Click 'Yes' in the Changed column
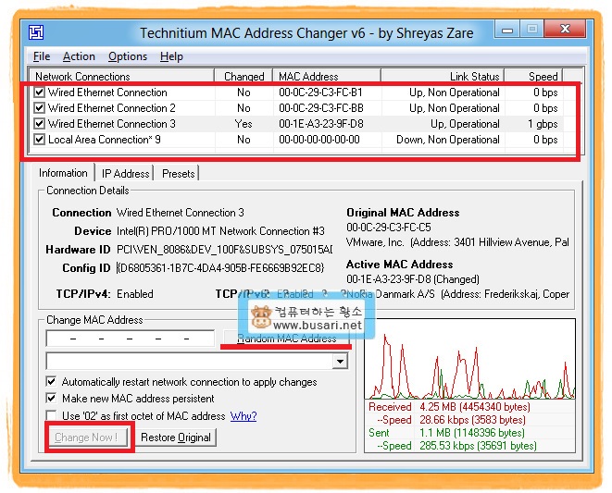 (x=244, y=124)
